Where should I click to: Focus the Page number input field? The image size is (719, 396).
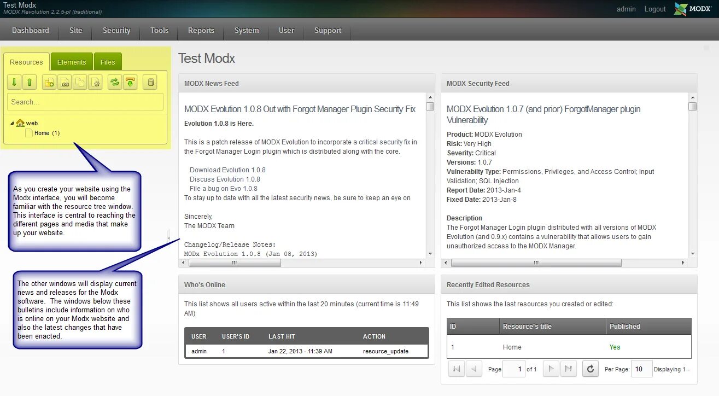pos(513,369)
